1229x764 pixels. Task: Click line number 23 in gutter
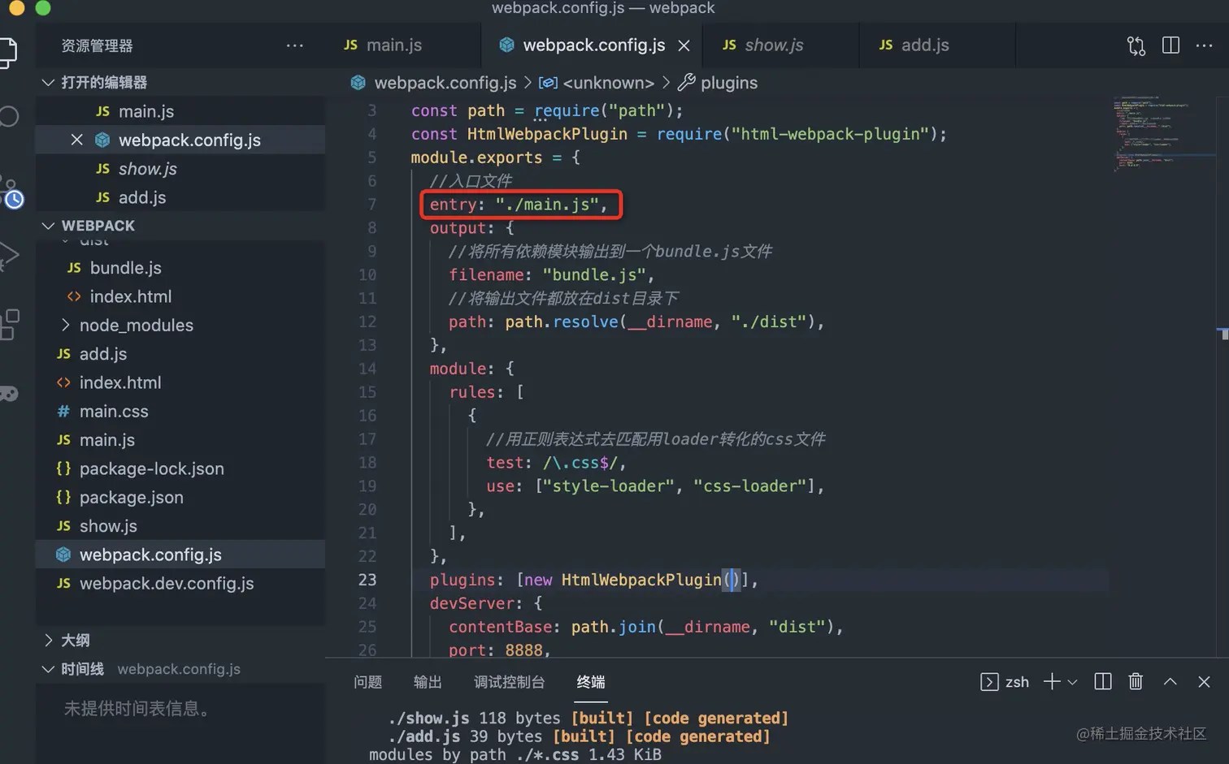pyautogui.click(x=367, y=580)
